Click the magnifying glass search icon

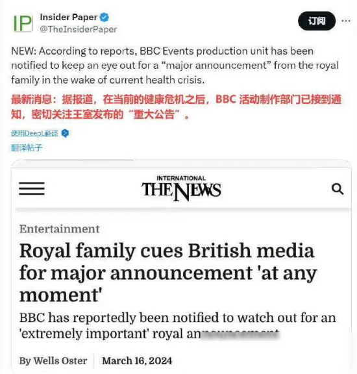pos(338,189)
